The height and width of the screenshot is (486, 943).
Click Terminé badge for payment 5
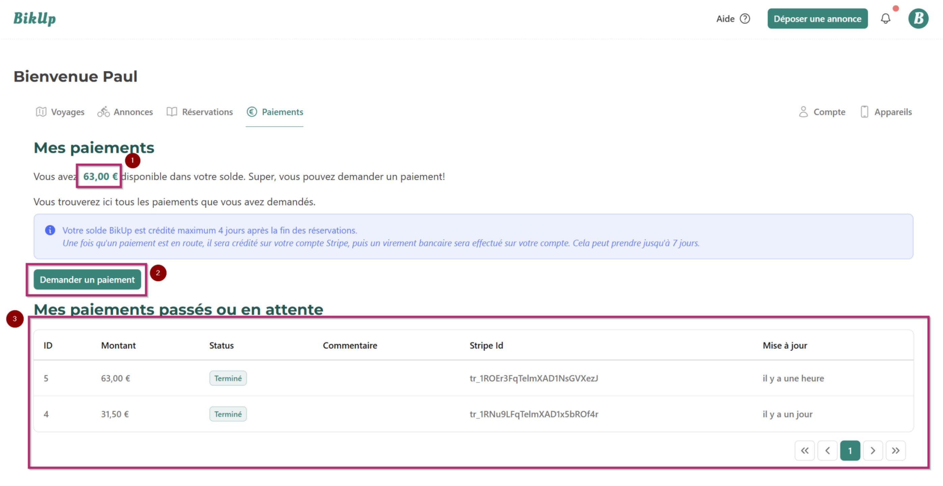[228, 378]
